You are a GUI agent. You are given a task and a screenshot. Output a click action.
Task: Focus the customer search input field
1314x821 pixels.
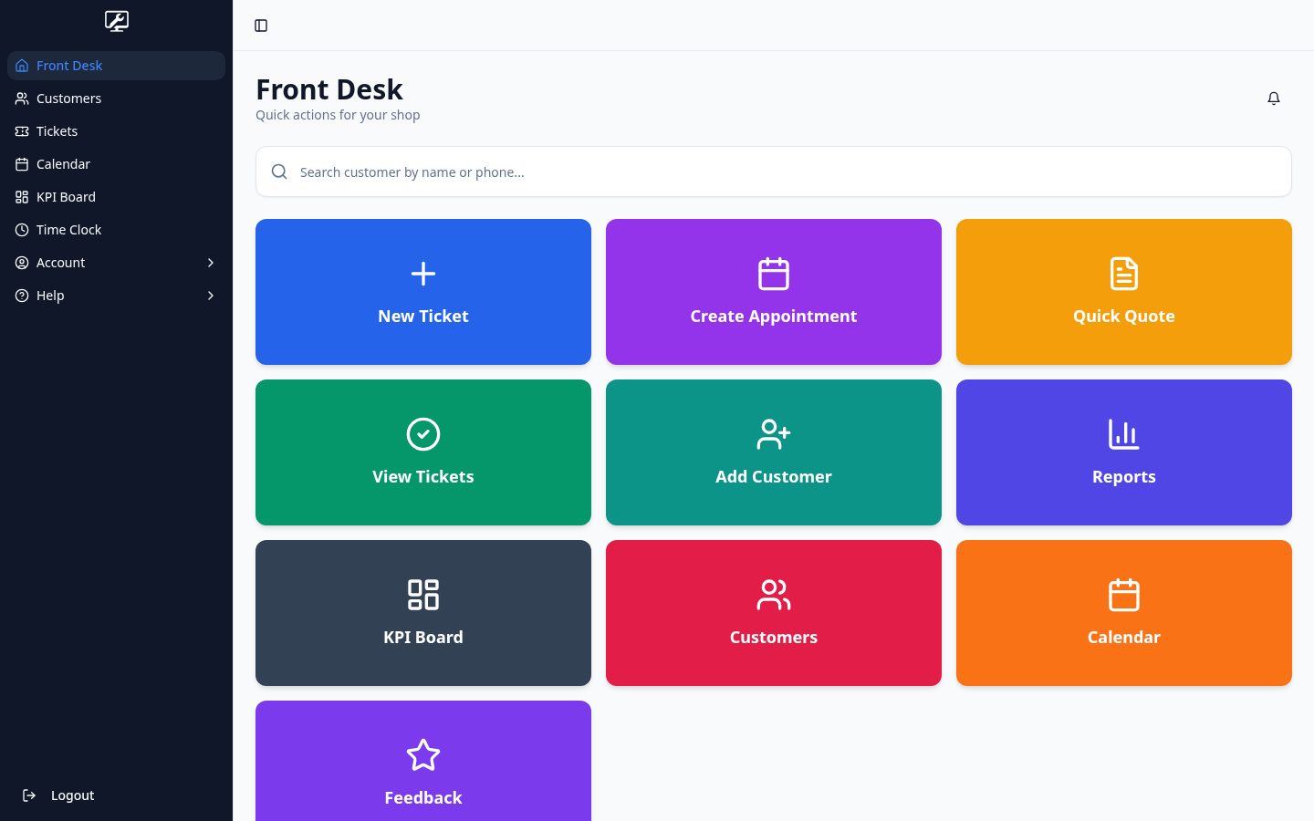774,171
